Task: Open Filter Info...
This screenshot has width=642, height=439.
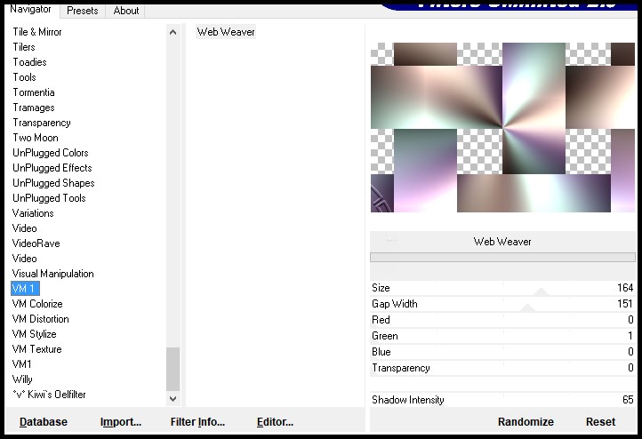Action: [x=197, y=422]
